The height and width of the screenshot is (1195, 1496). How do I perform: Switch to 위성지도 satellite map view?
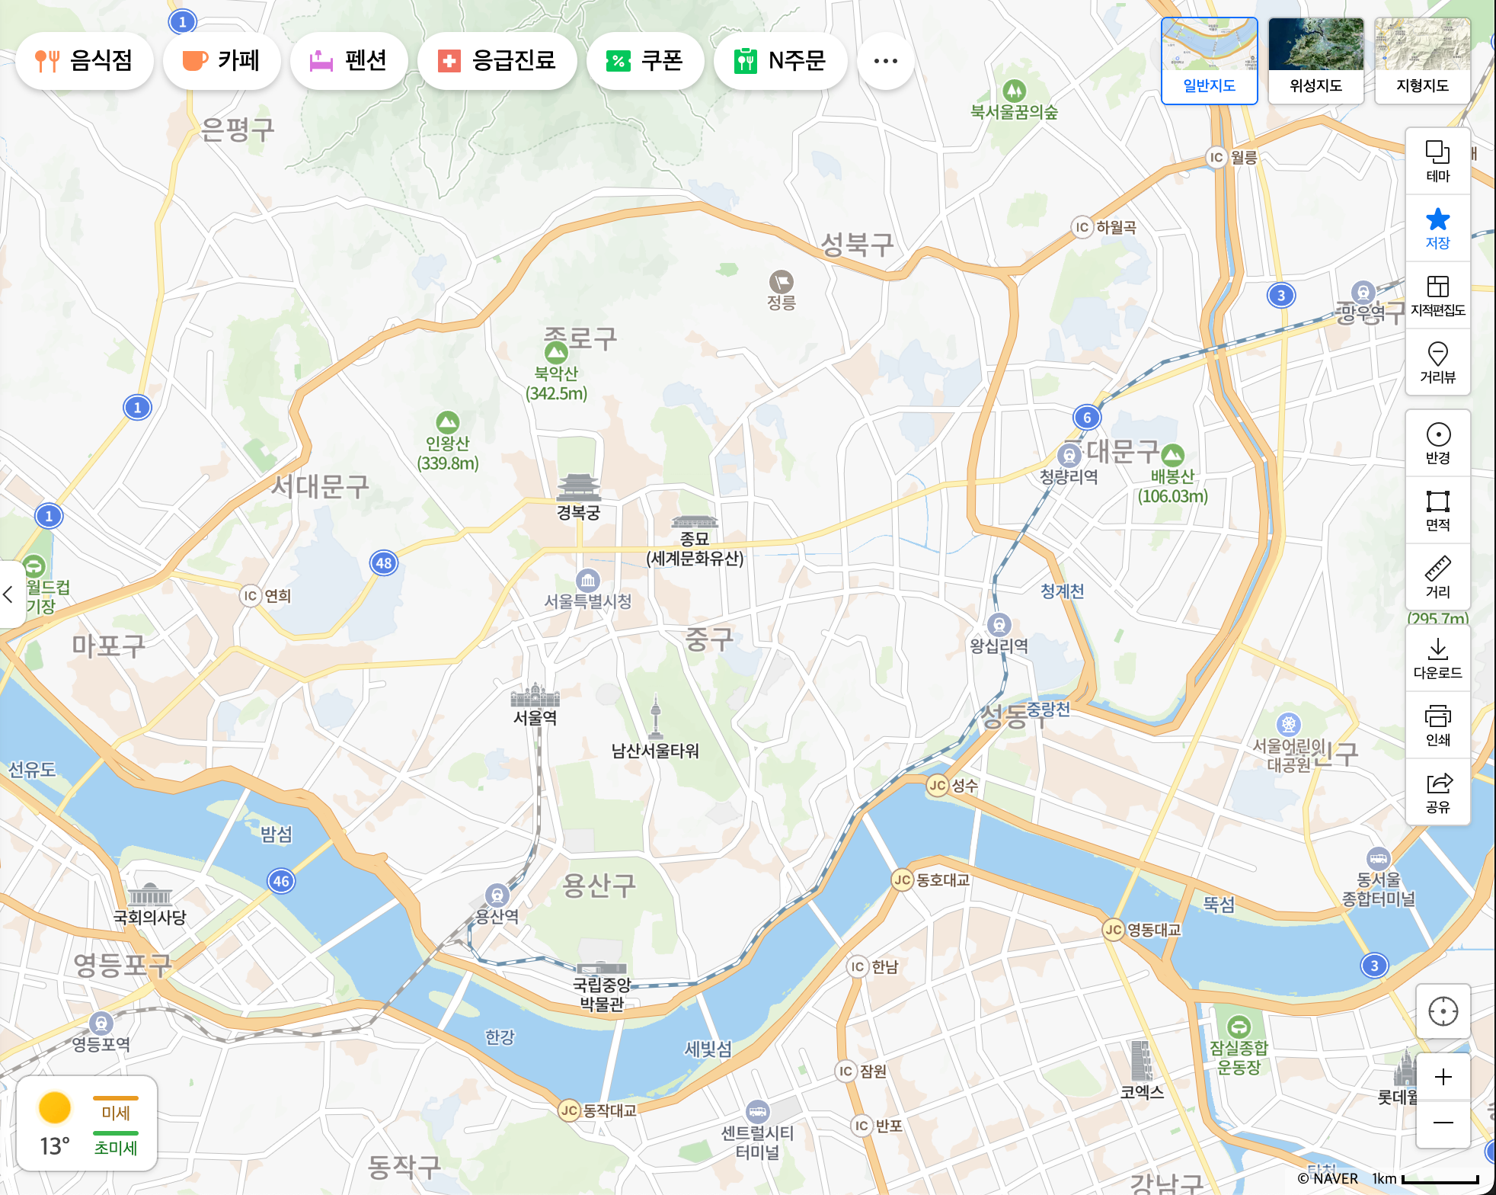pyautogui.click(x=1315, y=60)
